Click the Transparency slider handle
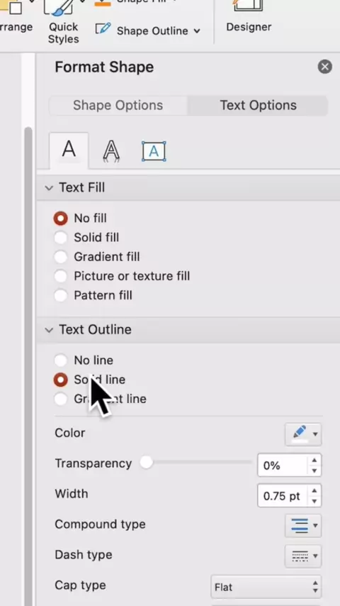 [x=146, y=462]
